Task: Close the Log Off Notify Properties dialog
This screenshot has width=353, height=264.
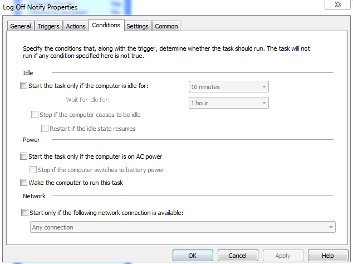Action: tap(339, 3)
